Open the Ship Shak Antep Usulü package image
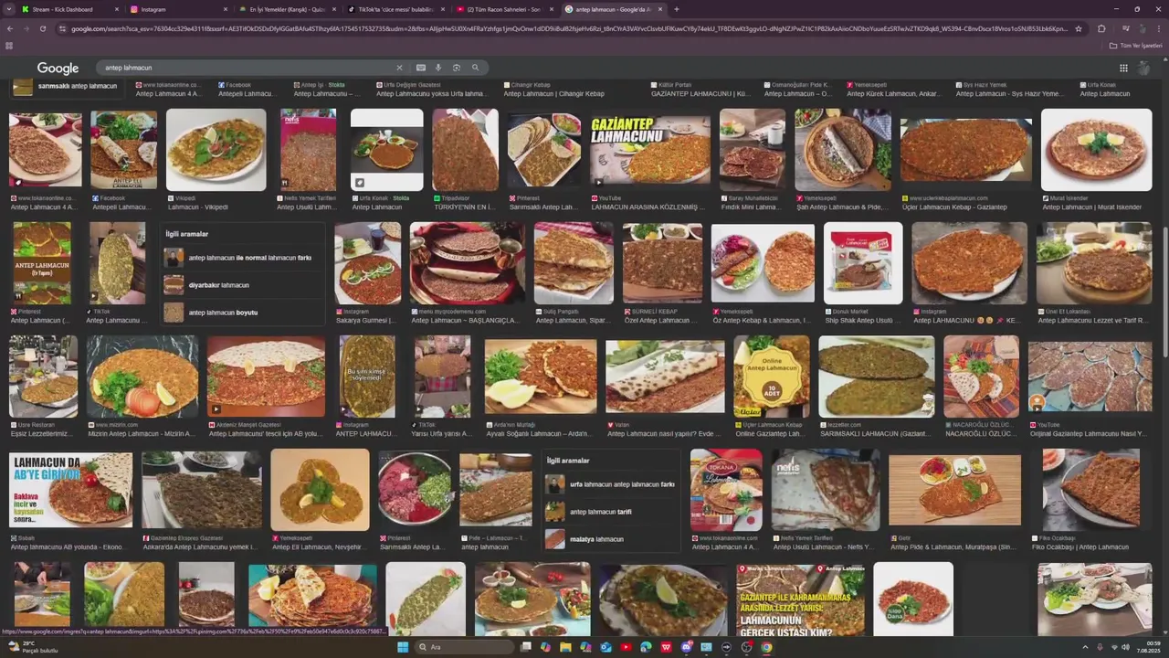The height and width of the screenshot is (658, 1169). tap(863, 263)
